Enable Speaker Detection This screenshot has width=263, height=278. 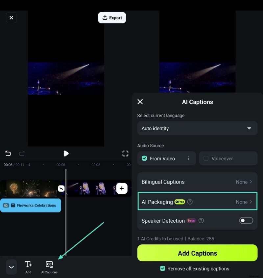pyautogui.click(x=246, y=221)
